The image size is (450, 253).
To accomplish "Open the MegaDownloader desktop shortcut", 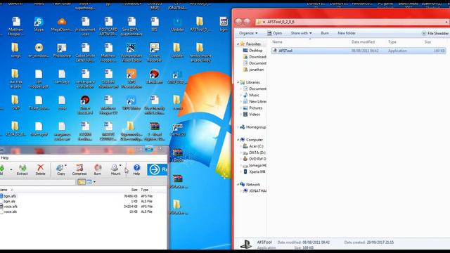I will coord(62,24).
